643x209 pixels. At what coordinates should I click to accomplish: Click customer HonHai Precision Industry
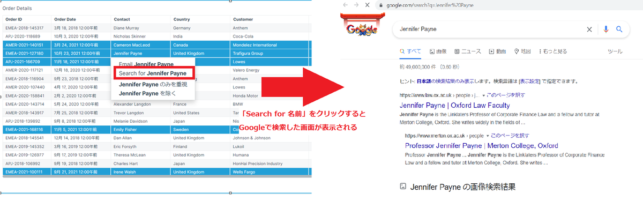coord(258,163)
